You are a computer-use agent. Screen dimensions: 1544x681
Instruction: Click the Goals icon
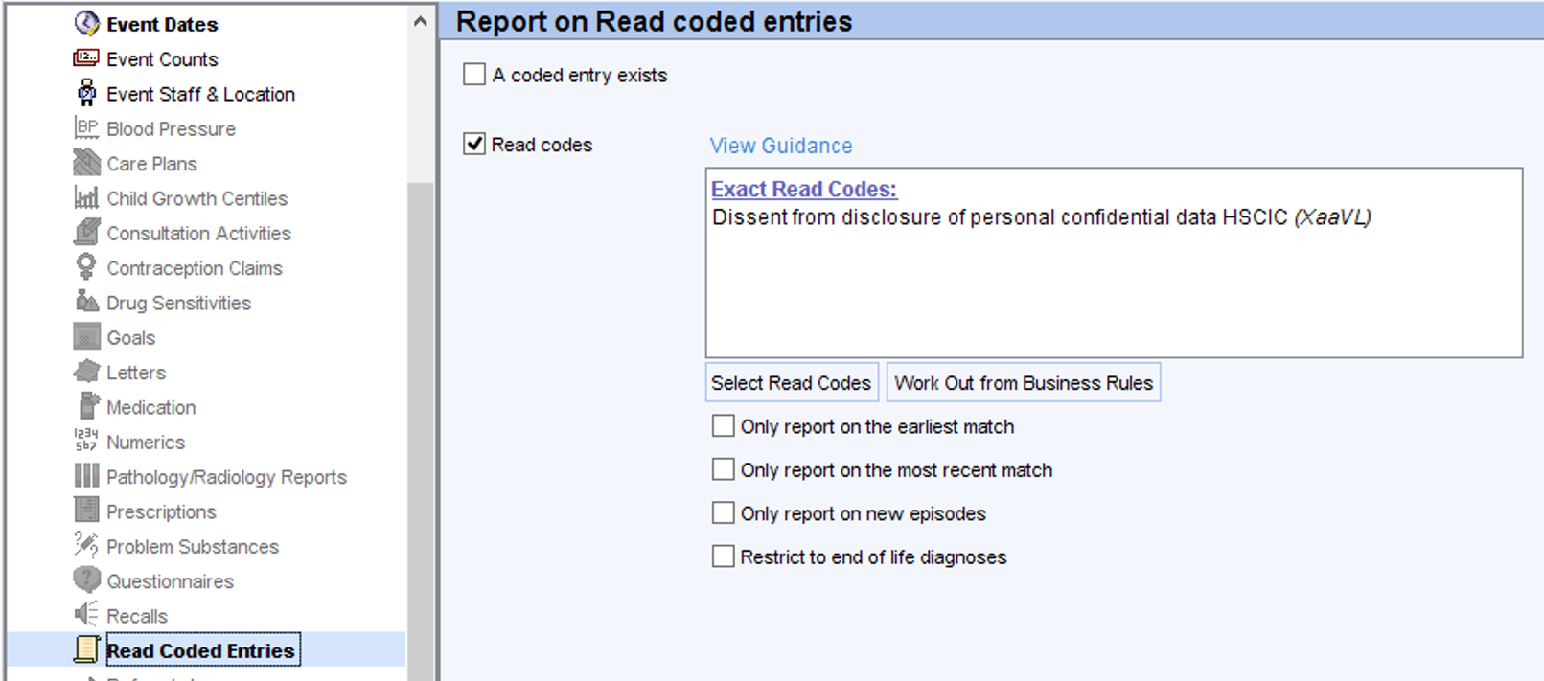(86, 337)
